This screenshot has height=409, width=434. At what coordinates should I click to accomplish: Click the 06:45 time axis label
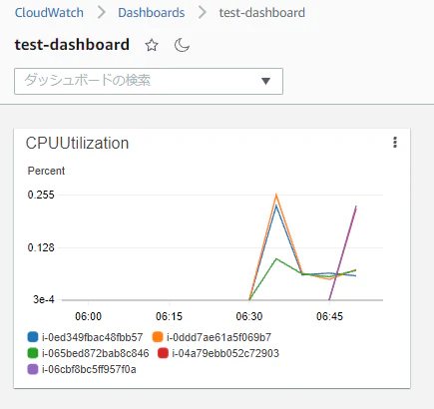click(x=329, y=316)
